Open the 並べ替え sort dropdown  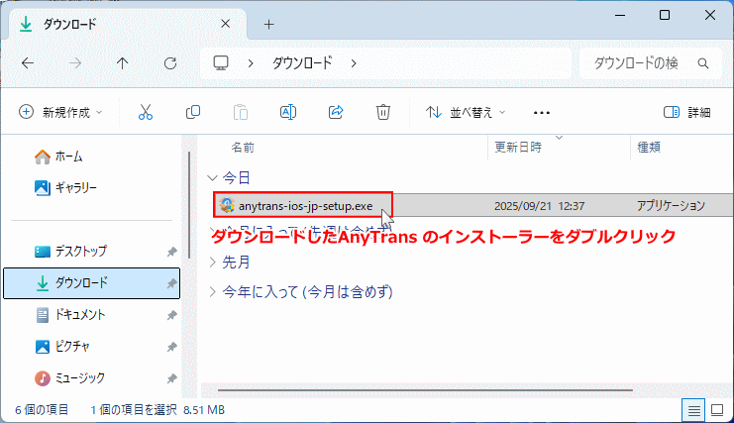[x=466, y=112]
